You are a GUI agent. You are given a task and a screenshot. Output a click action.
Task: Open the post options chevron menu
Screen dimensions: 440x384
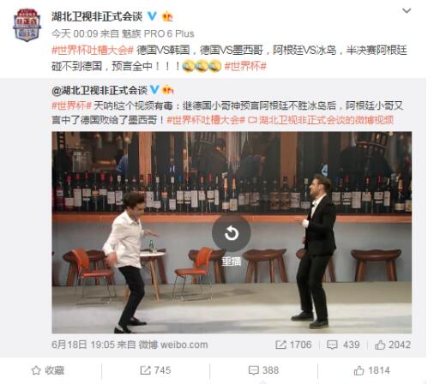(x=407, y=11)
